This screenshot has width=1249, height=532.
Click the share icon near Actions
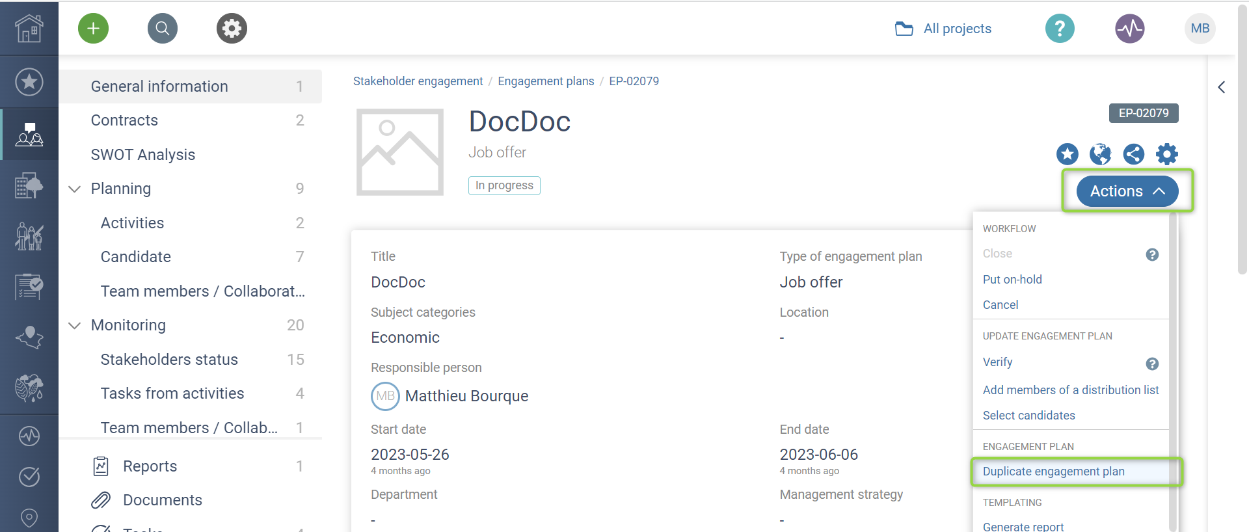[1133, 154]
